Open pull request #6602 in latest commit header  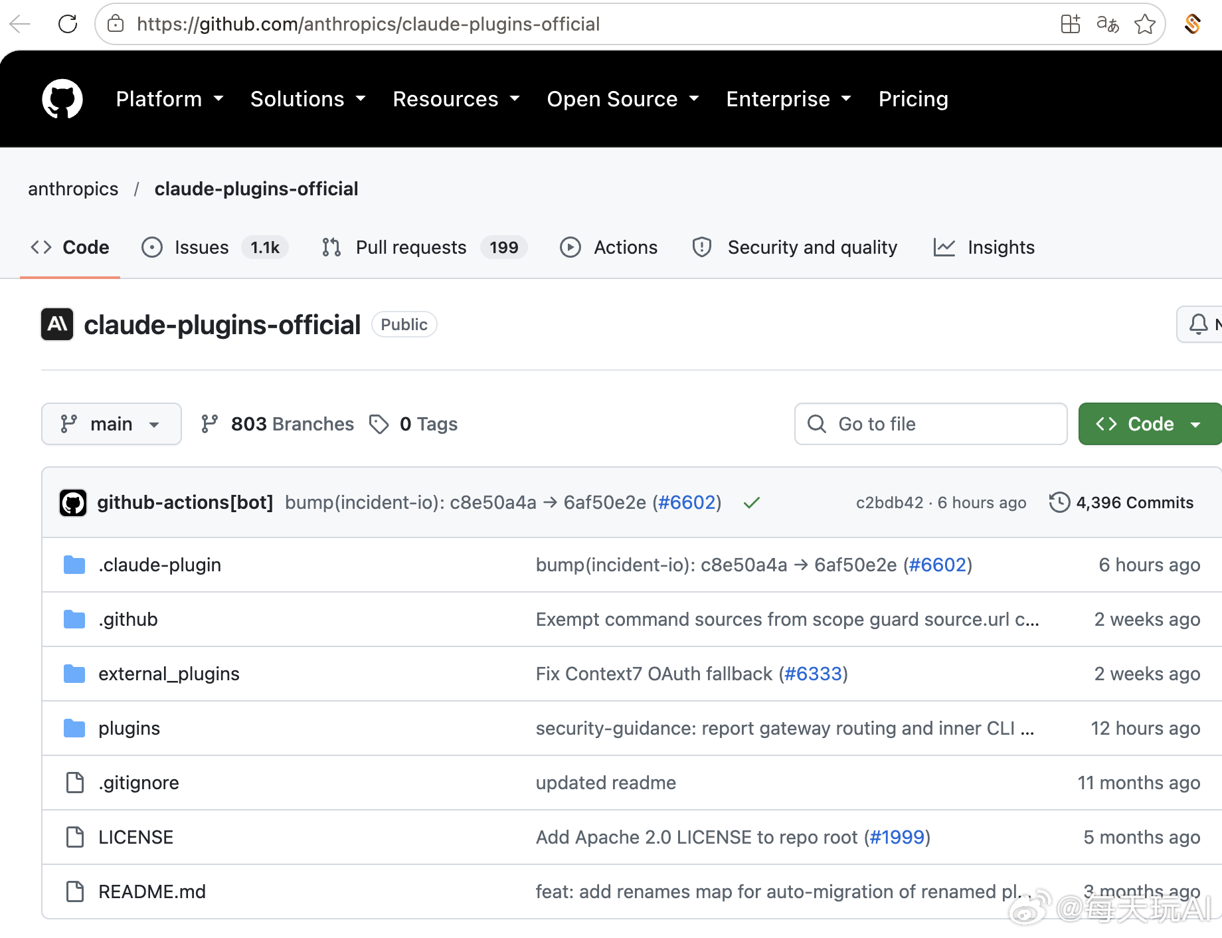click(x=687, y=502)
